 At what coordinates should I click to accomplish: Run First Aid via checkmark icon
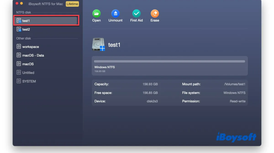[136, 14]
